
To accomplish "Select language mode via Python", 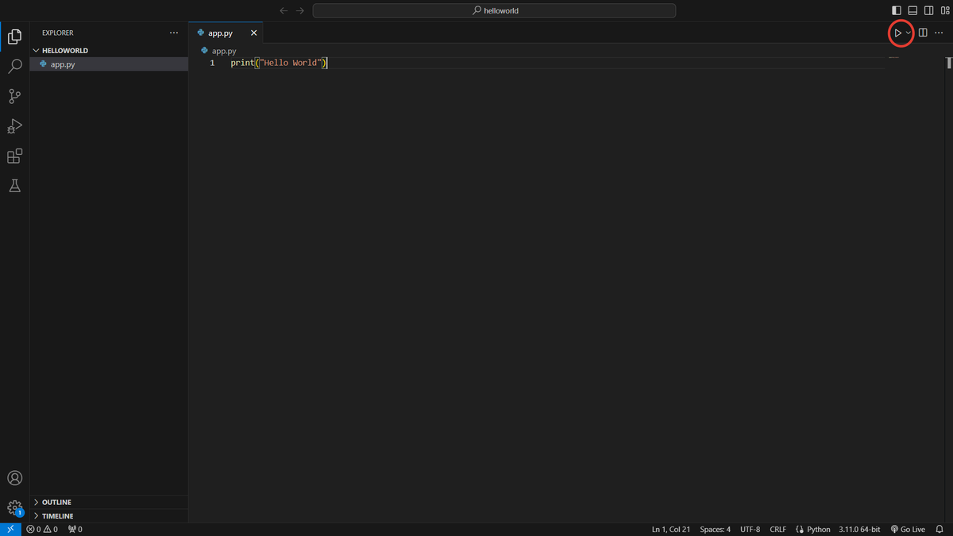I will point(818,529).
